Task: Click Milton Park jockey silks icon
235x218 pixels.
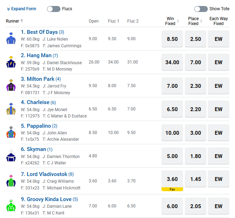Action: [11, 85]
